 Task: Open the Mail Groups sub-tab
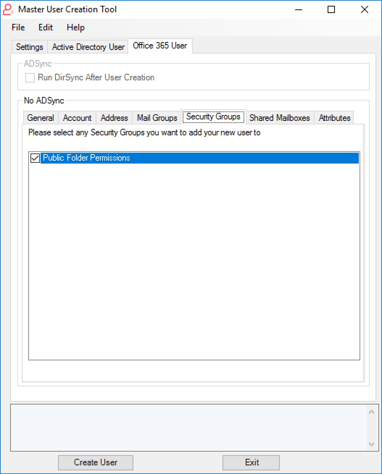(x=157, y=118)
